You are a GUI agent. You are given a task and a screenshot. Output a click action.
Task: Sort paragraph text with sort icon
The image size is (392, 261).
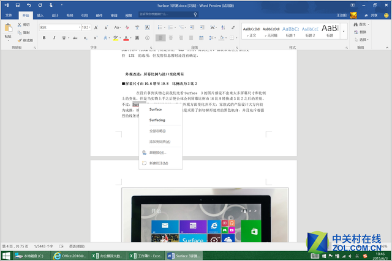click(223, 28)
